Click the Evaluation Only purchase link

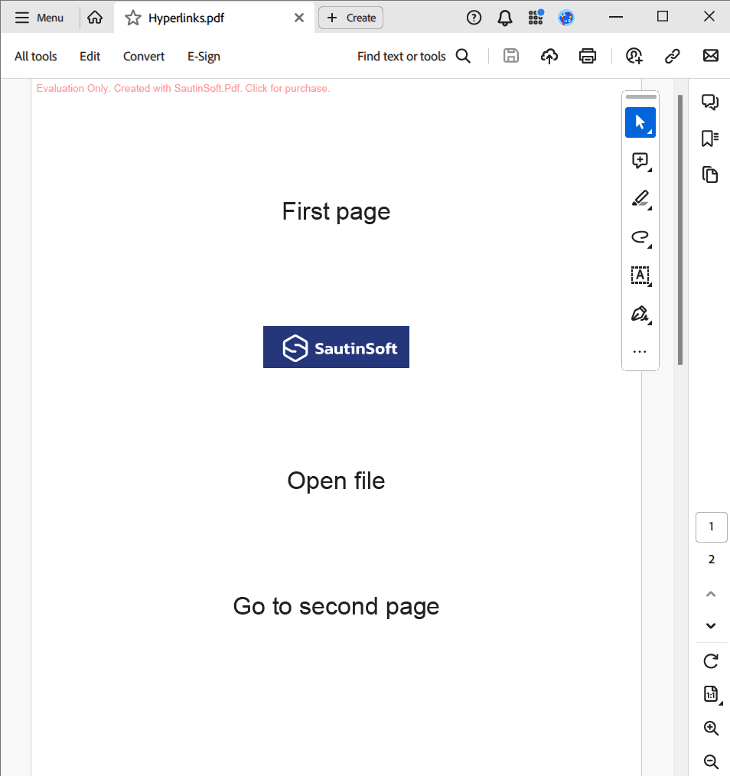tap(183, 89)
